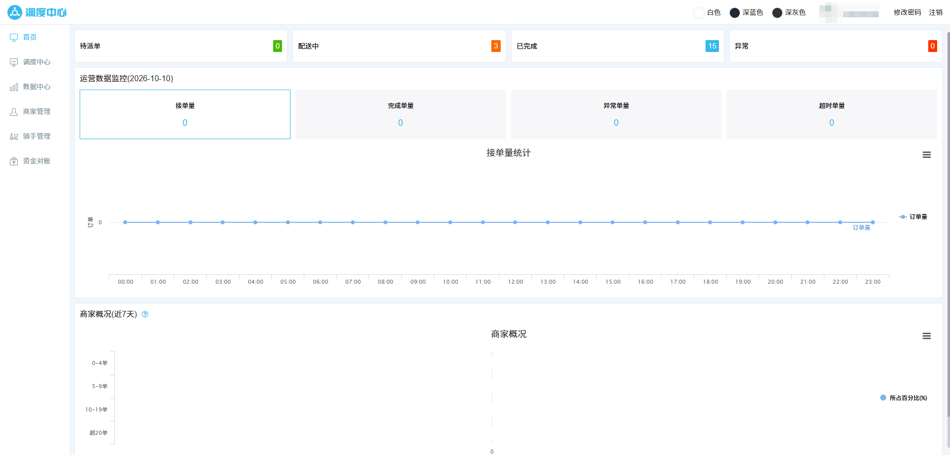This screenshot has height=455, width=950.
Task: Select the 白色 theme radio
Action: point(699,13)
